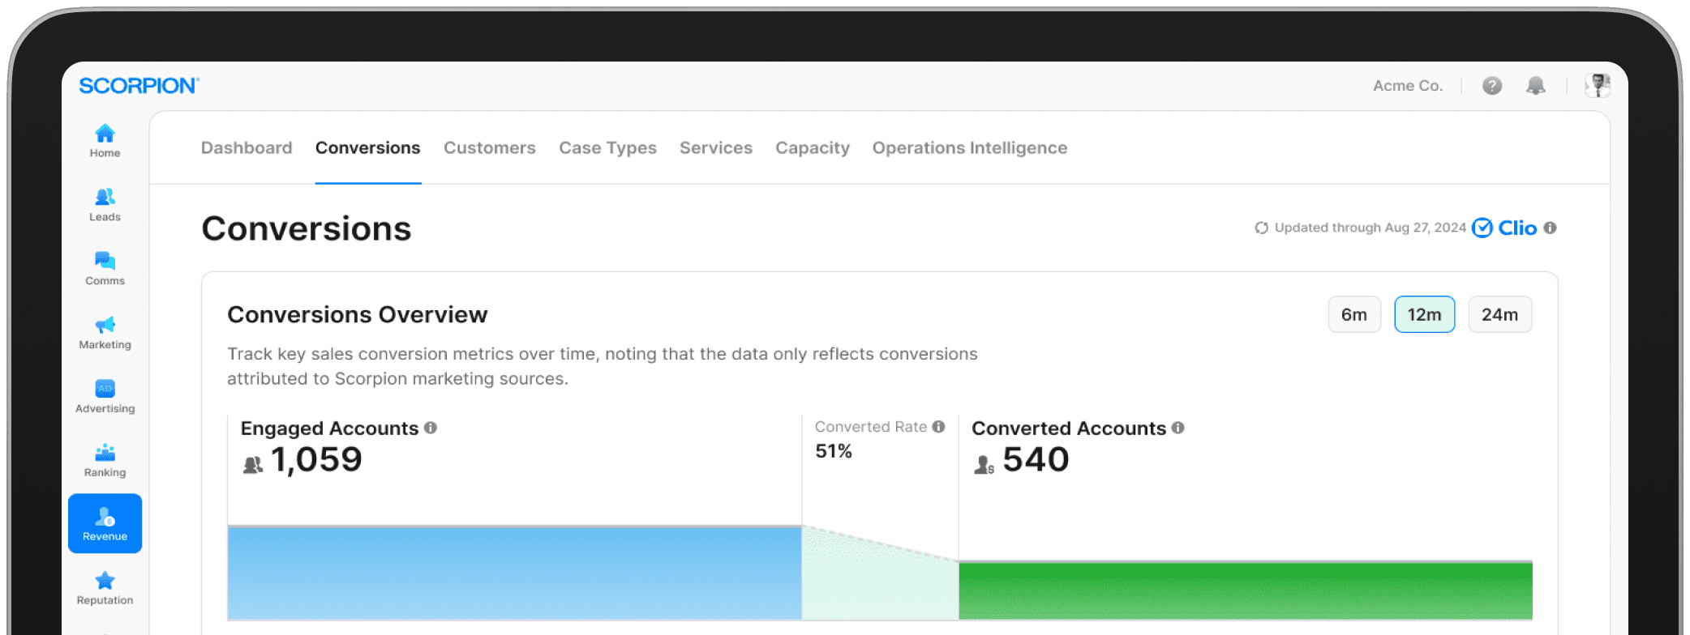Click the help question mark icon
The height and width of the screenshot is (635, 1690).
[x=1491, y=86]
